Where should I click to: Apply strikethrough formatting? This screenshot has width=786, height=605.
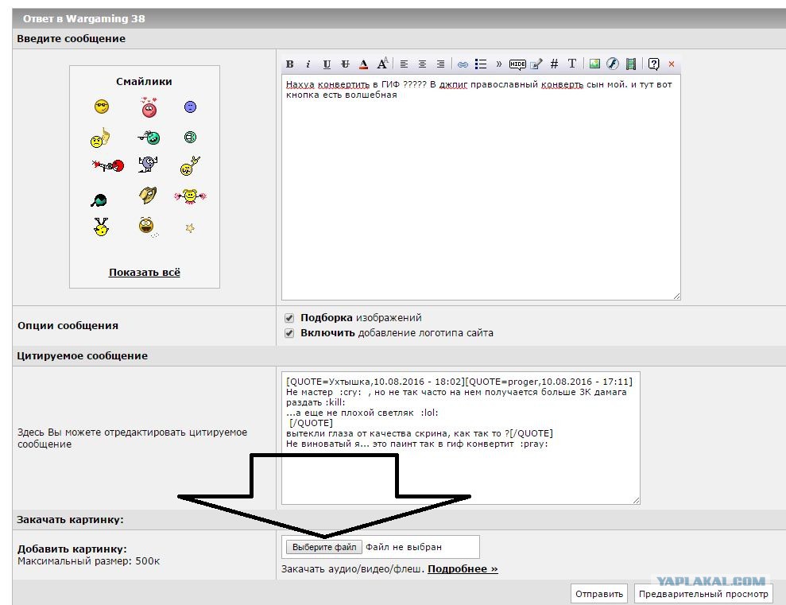pyautogui.click(x=346, y=64)
